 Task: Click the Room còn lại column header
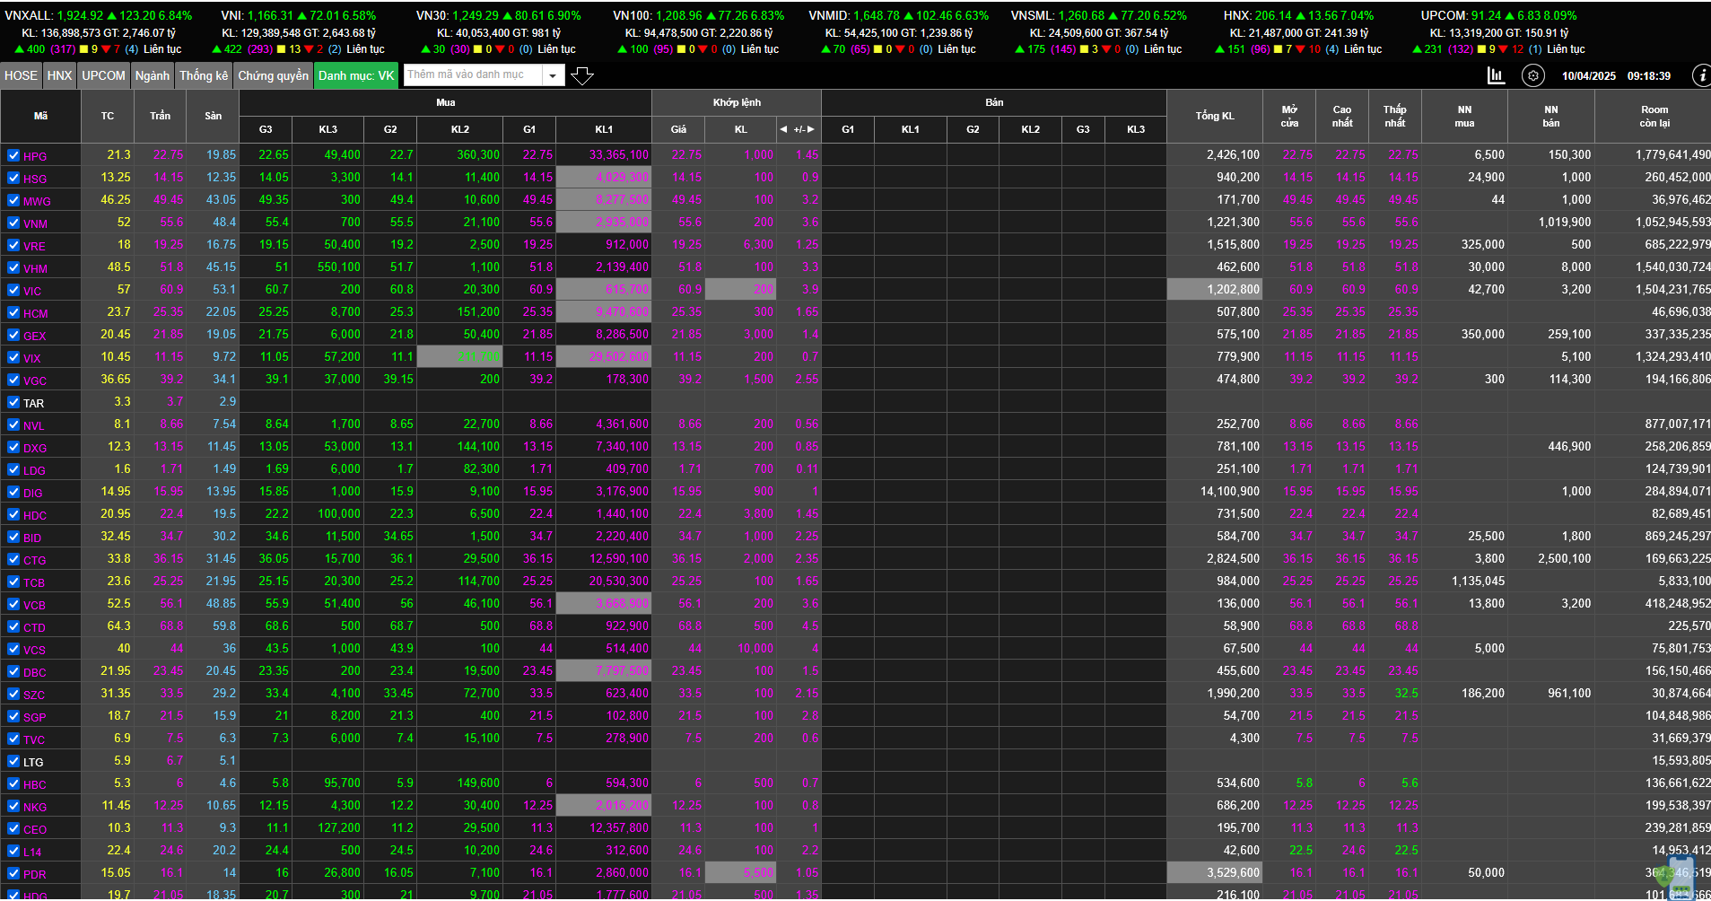coord(1654,116)
